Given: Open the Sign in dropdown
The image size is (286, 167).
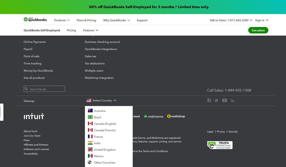Looking at the screenshot, I should click(262, 20).
